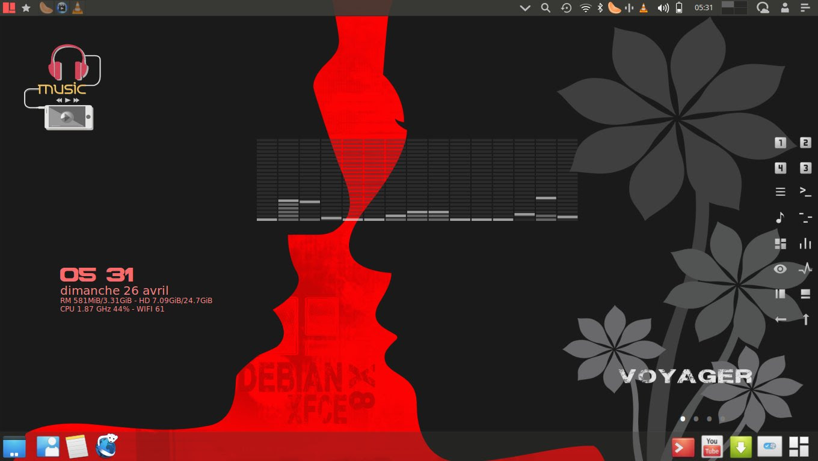818x461 pixels.
Task: Click the star favorites icon in top panel
Action: 26,8
